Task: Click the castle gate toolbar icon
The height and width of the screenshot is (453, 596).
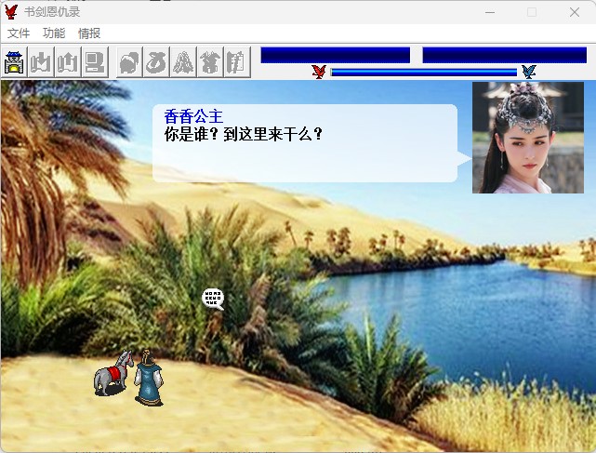Action: pyautogui.click(x=14, y=62)
